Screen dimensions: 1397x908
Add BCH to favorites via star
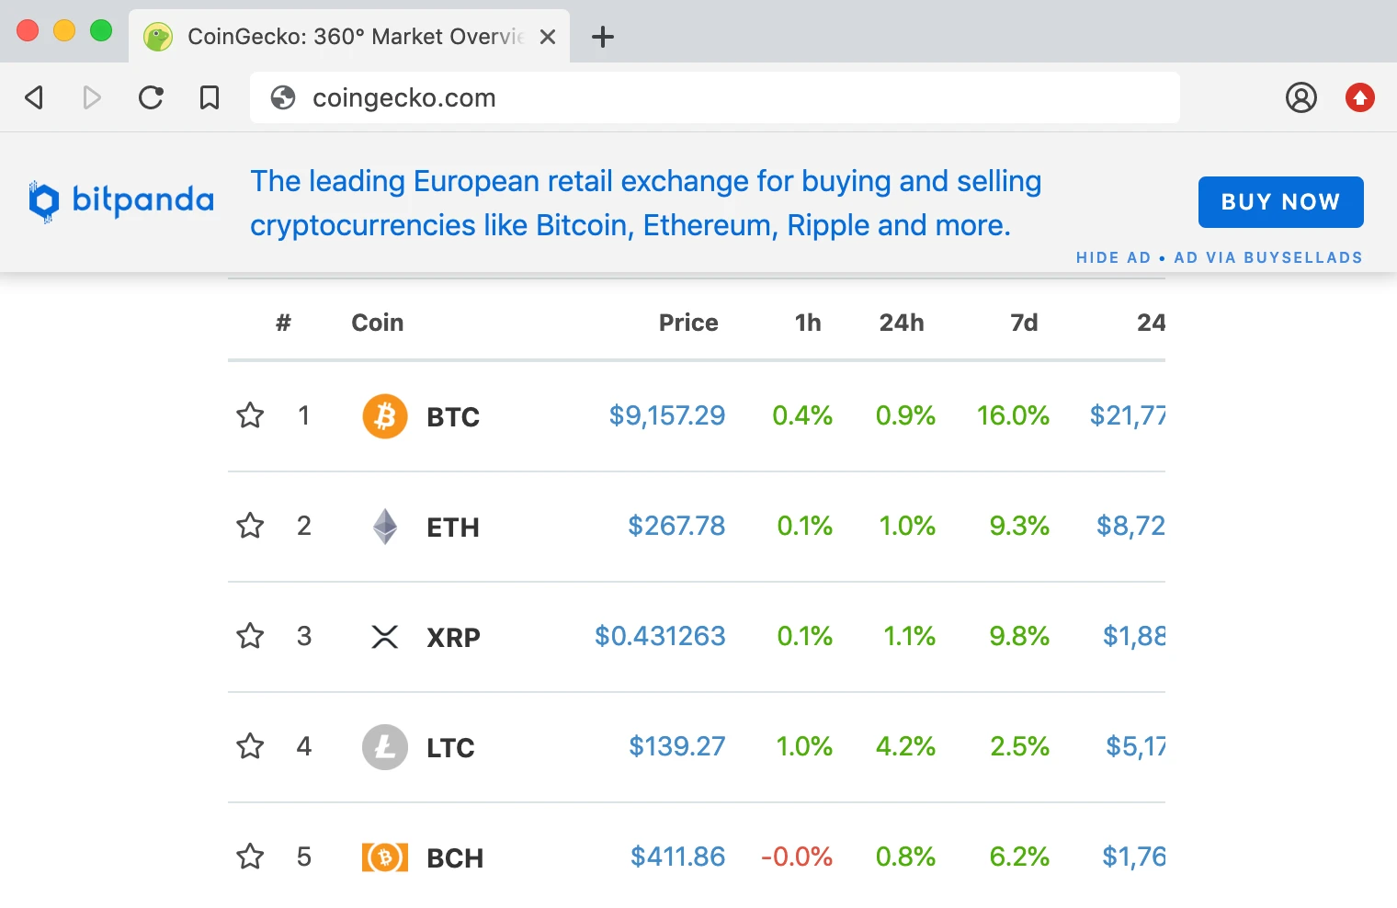click(x=250, y=857)
